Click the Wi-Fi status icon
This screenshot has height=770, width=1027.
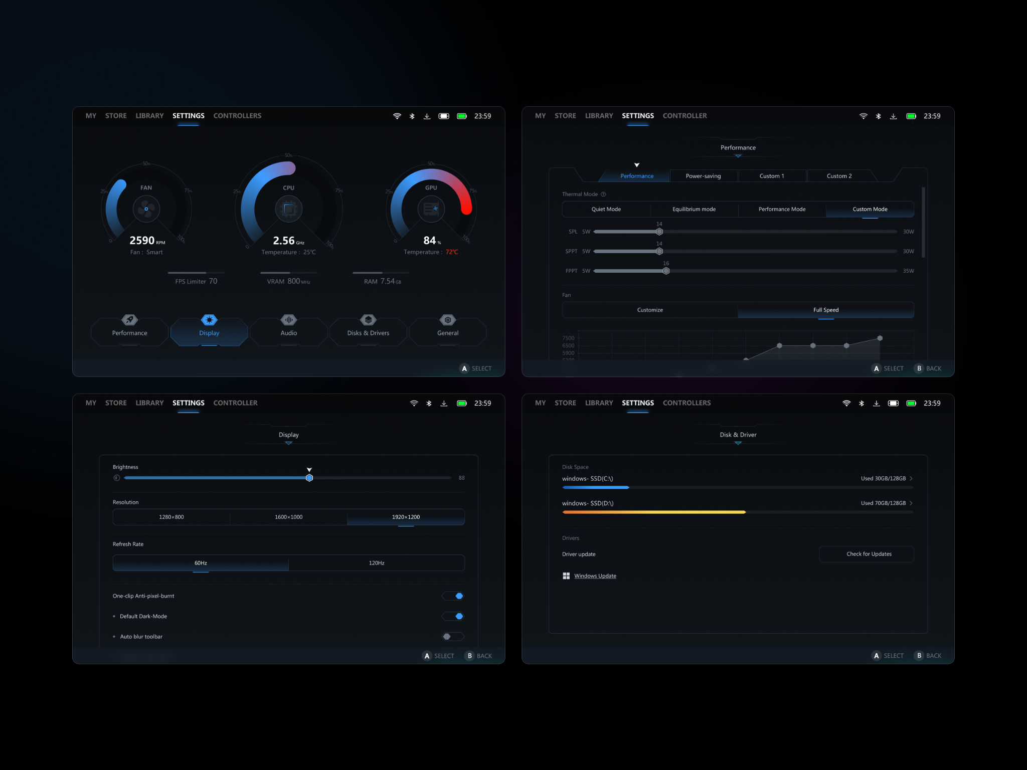397,116
